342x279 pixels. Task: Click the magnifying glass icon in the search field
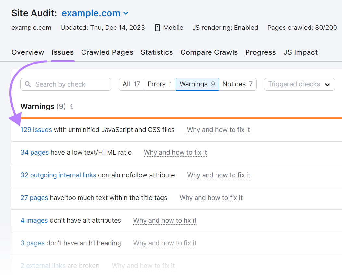pos(28,84)
